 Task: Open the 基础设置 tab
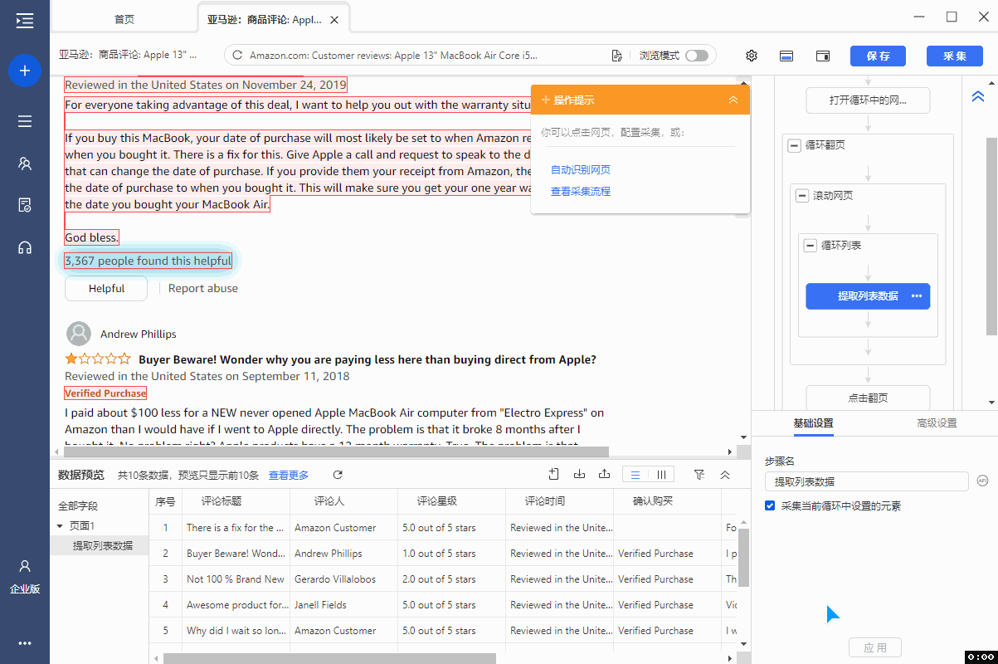coord(813,423)
